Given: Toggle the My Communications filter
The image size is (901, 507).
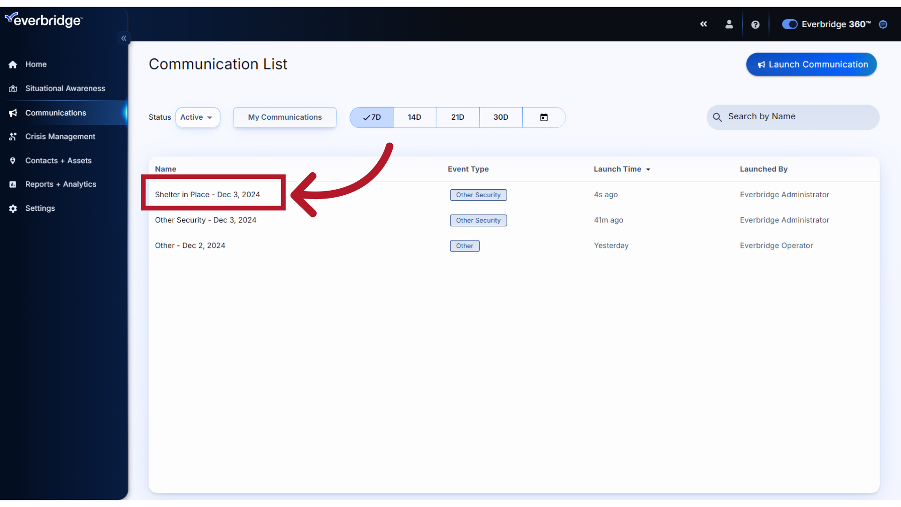Looking at the screenshot, I should 285,117.
